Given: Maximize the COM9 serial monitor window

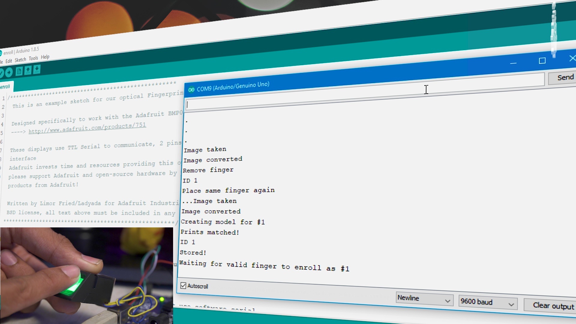Looking at the screenshot, I should 542,61.
